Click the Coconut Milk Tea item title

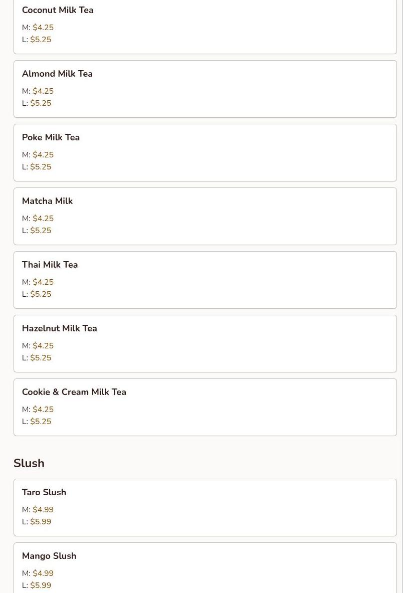point(58,10)
